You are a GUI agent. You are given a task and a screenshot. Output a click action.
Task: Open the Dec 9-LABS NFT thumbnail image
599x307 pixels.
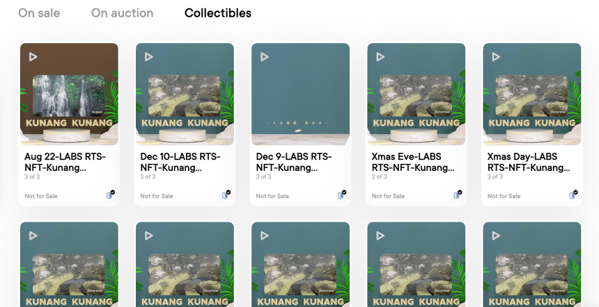coord(300,94)
